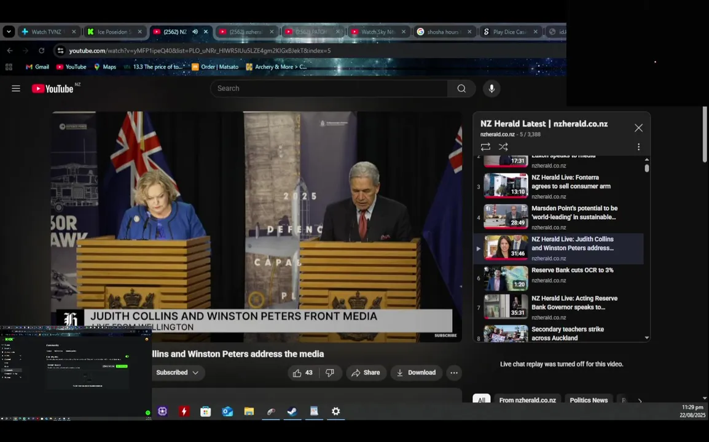This screenshot has height=442, width=709.
Task: Toggle loop playlist icon
Action: [x=485, y=147]
